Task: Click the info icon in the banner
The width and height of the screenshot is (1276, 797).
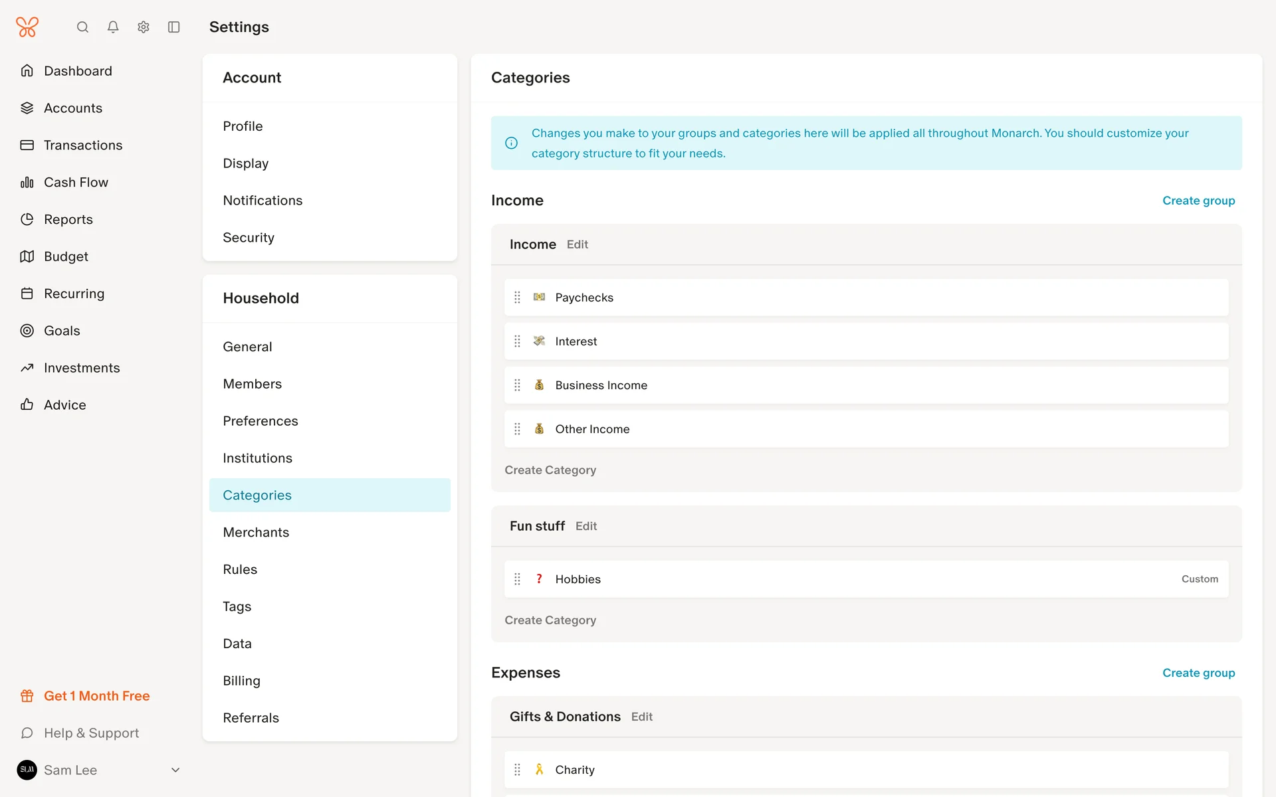Action: pos(511,143)
